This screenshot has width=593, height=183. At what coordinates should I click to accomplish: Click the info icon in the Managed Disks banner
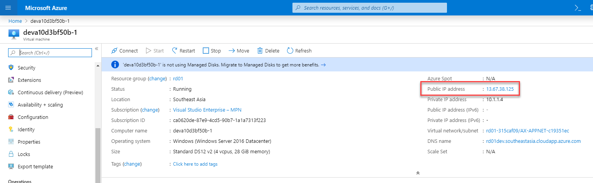pos(115,65)
